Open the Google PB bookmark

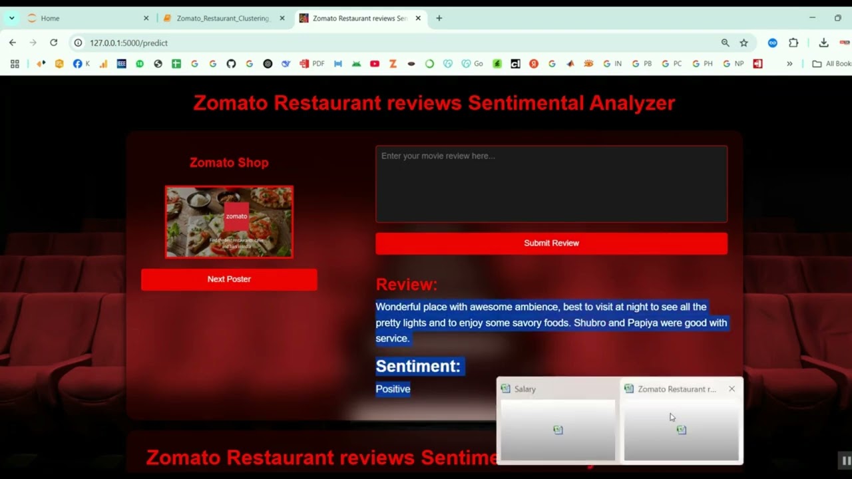642,64
